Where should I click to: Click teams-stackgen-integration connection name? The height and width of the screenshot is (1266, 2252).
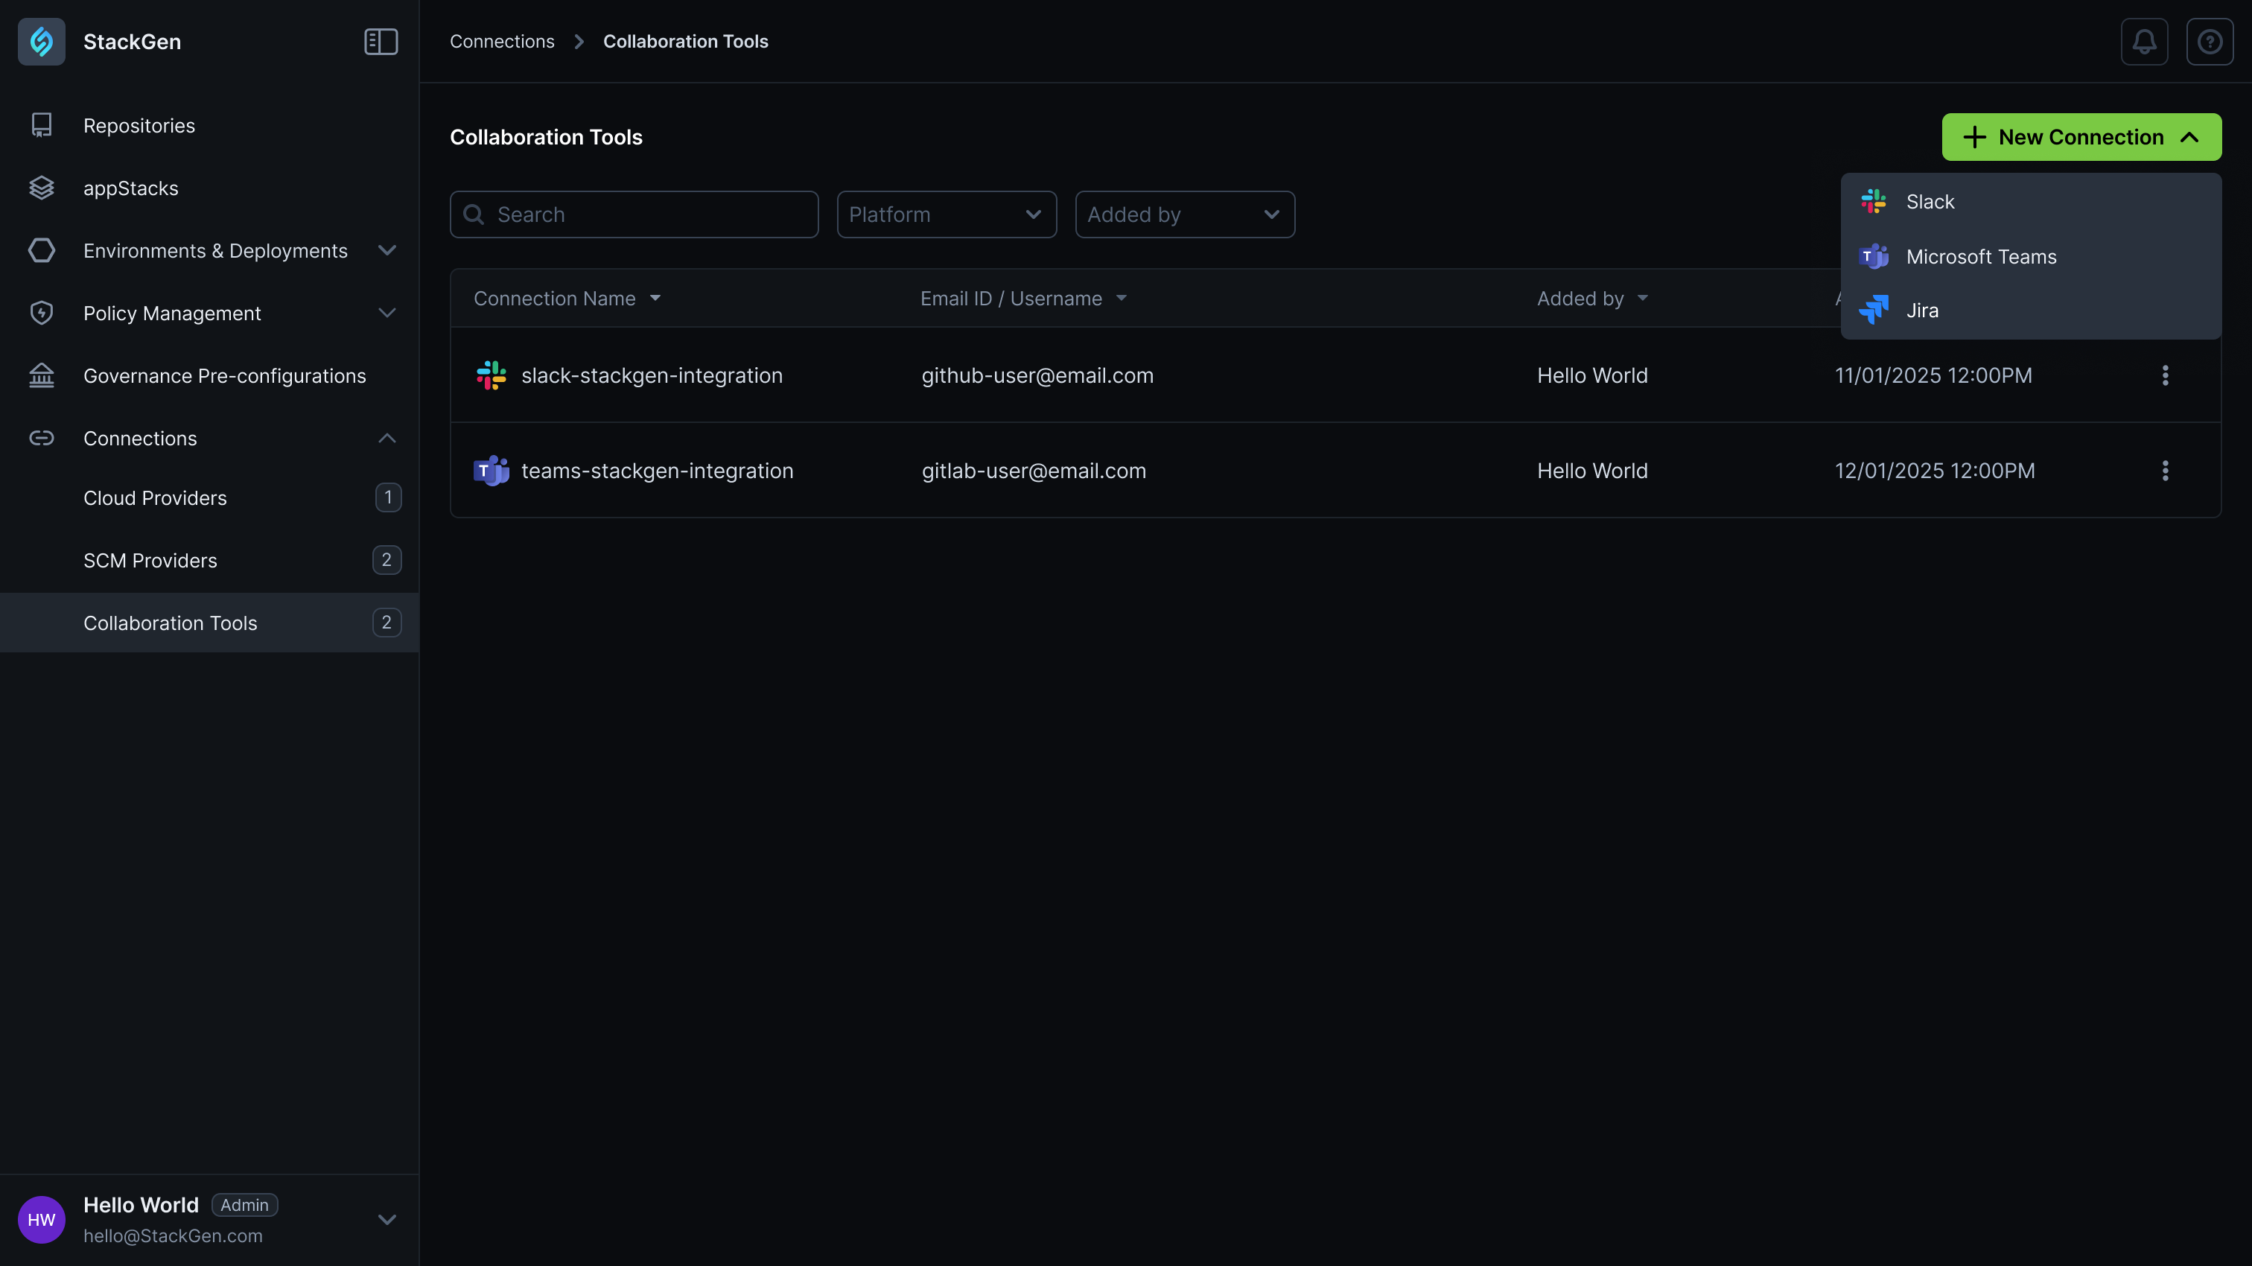[658, 471]
